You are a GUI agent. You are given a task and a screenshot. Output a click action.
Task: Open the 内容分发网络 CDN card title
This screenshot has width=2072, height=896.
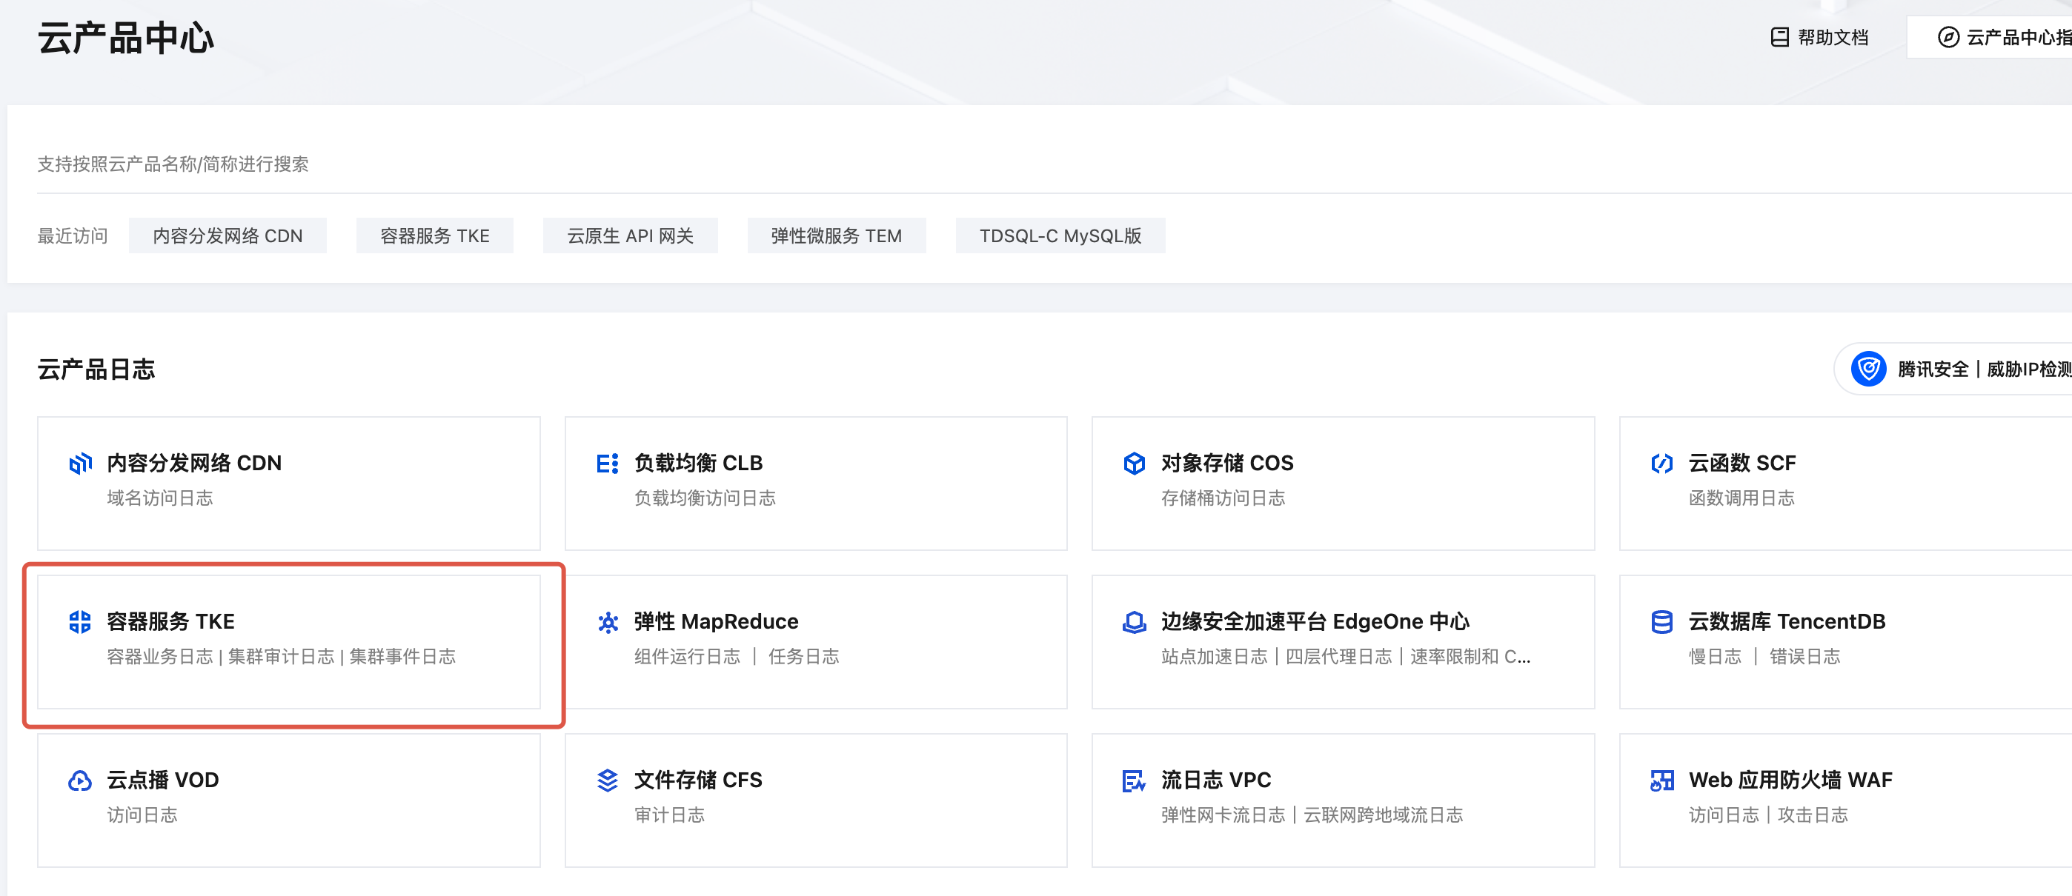[194, 463]
